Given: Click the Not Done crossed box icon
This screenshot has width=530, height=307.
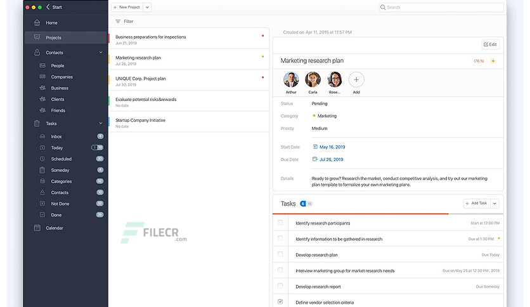Looking at the screenshot, I should (42, 204).
